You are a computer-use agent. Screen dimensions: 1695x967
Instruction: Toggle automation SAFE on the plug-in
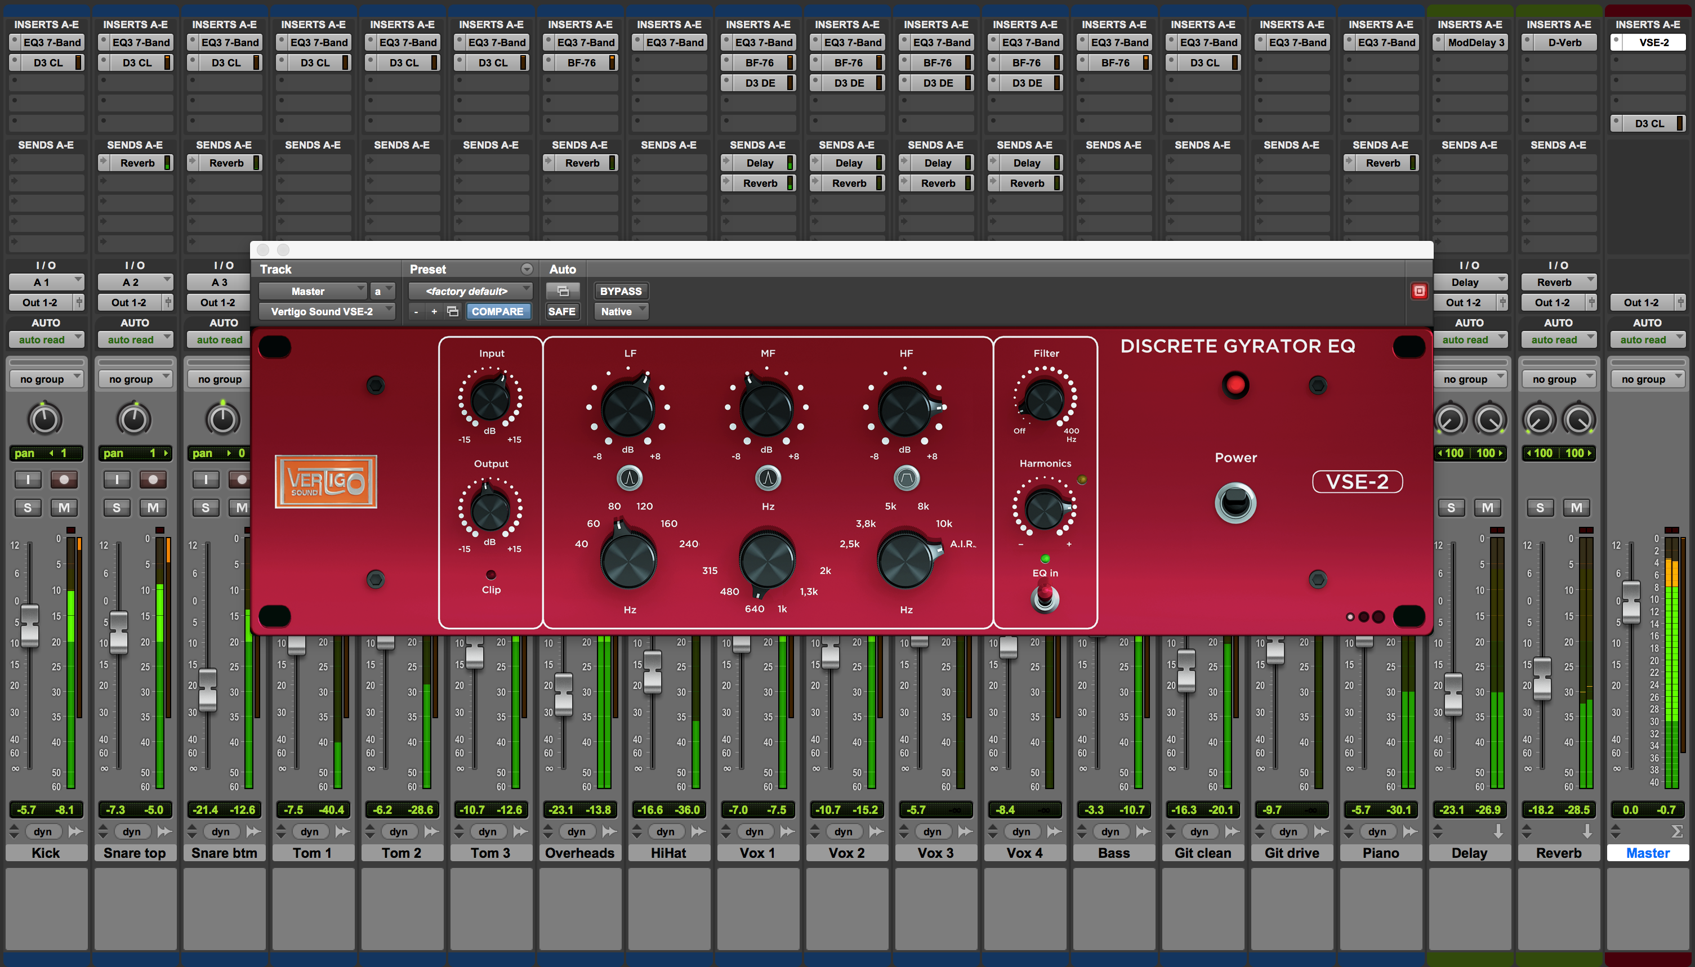561,311
